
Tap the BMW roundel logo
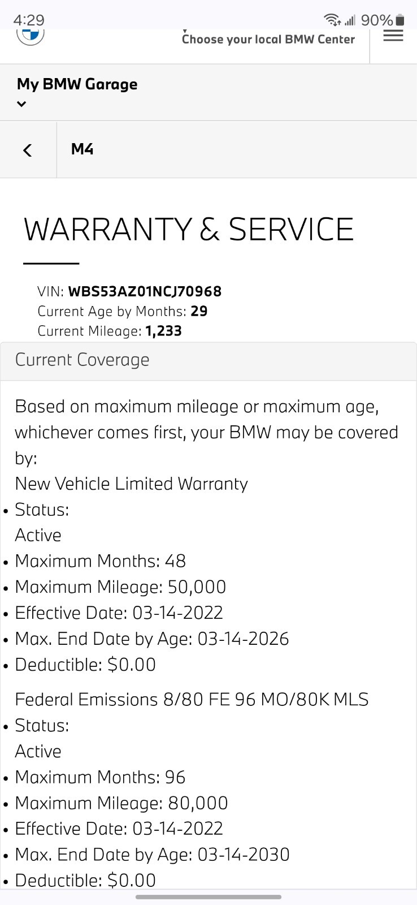click(31, 35)
